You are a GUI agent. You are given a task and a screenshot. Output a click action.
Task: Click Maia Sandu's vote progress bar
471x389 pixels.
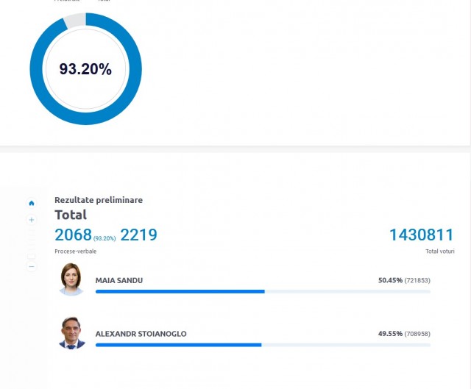click(x=263, y=291)
